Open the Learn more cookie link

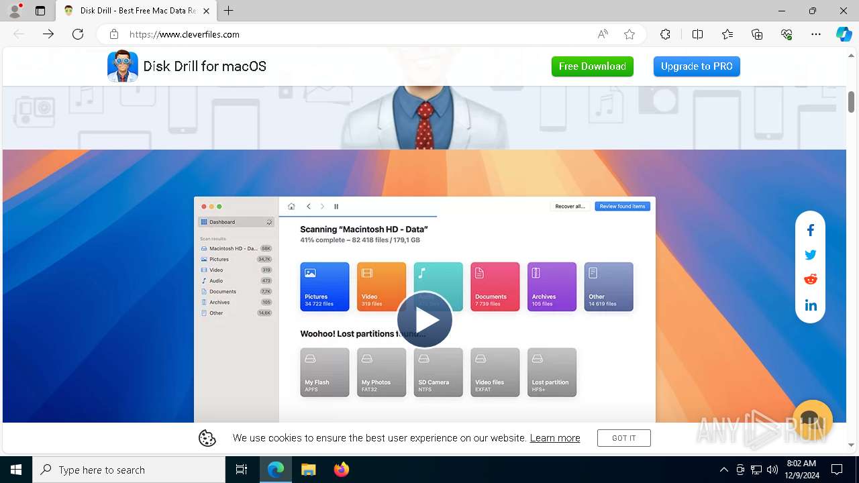coord(555,438)
